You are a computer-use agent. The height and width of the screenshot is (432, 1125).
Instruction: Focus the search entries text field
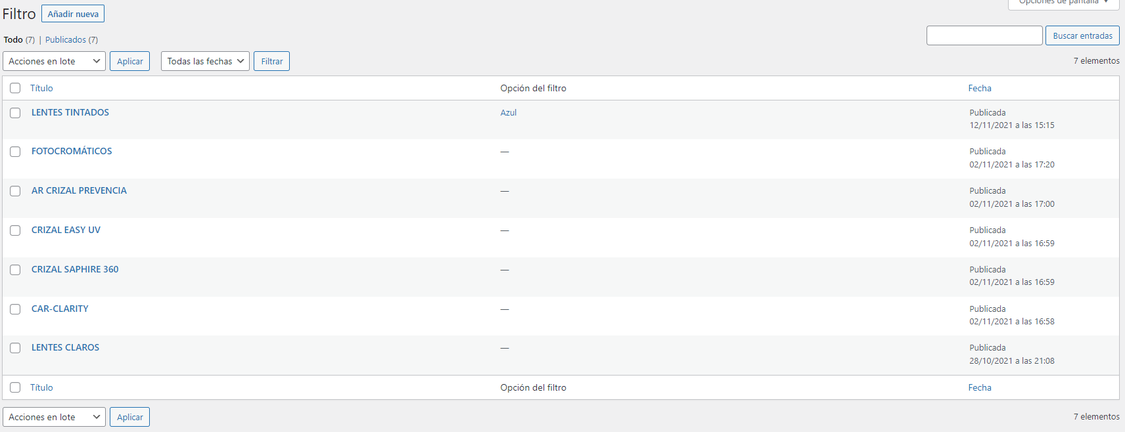tap(984, 35)
